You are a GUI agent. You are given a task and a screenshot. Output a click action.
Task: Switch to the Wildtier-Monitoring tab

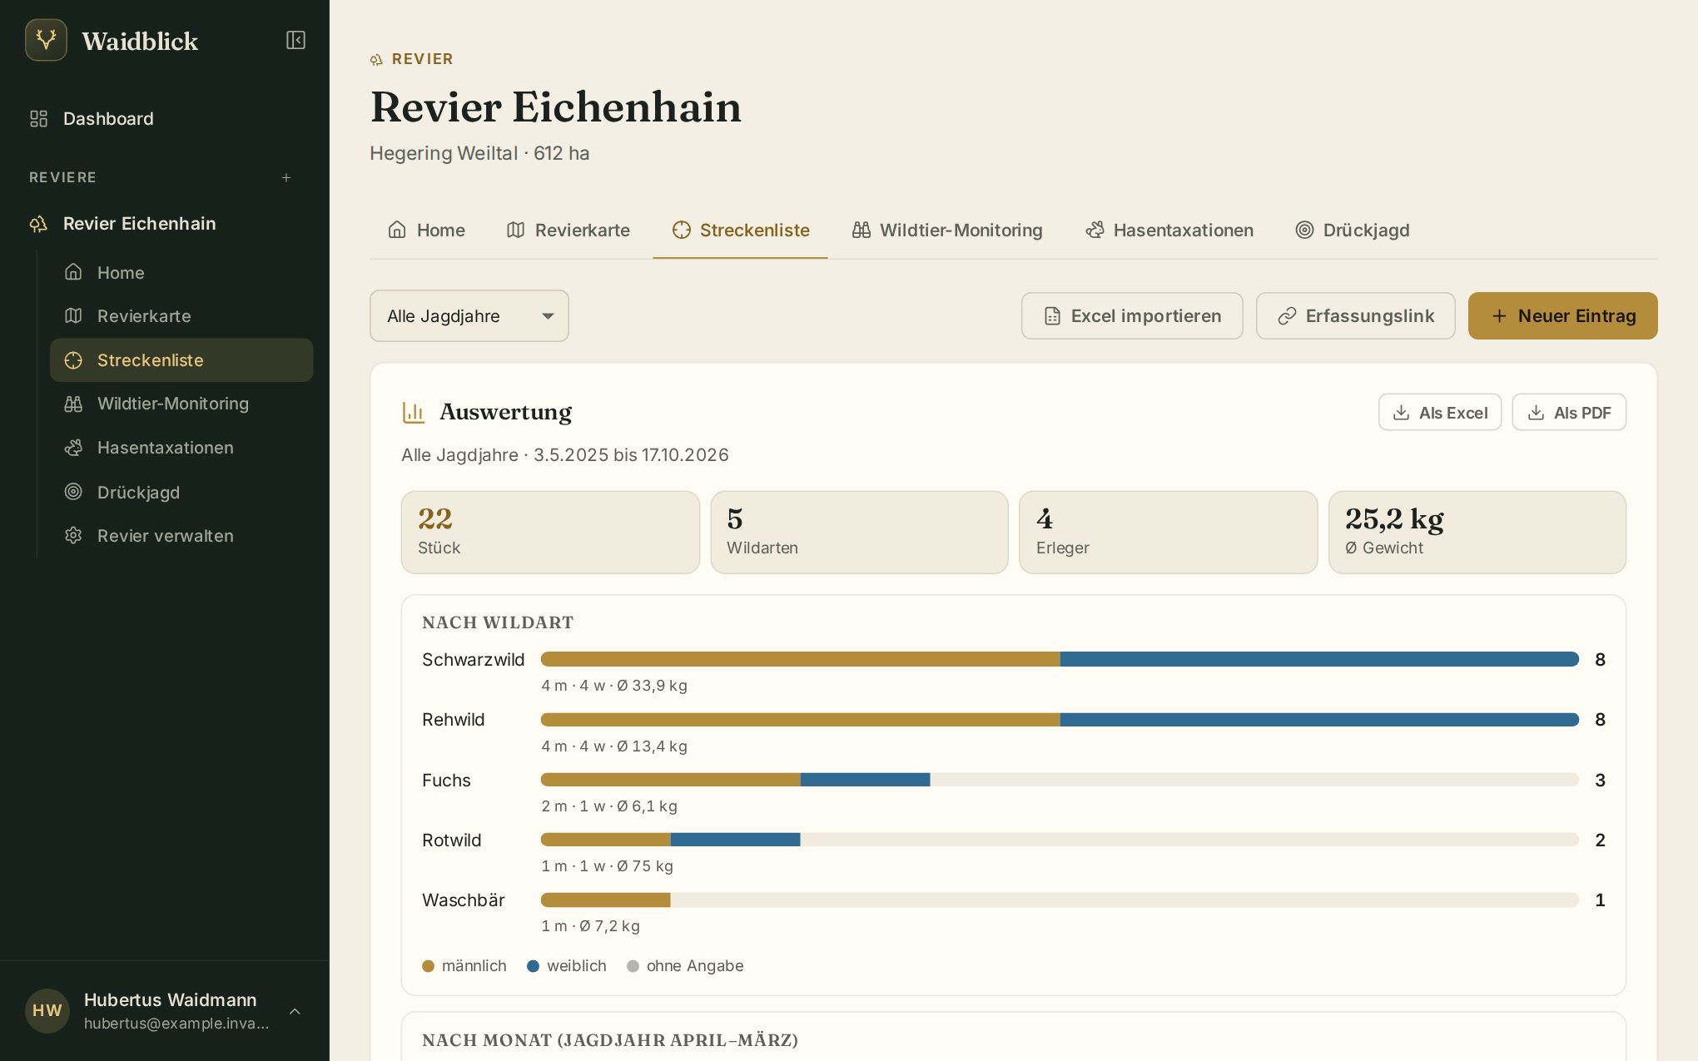947,231
